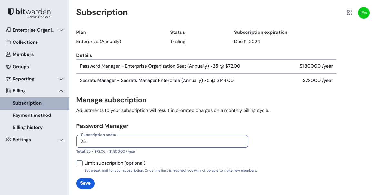Open the Payment method page

(x=32, y=115)
